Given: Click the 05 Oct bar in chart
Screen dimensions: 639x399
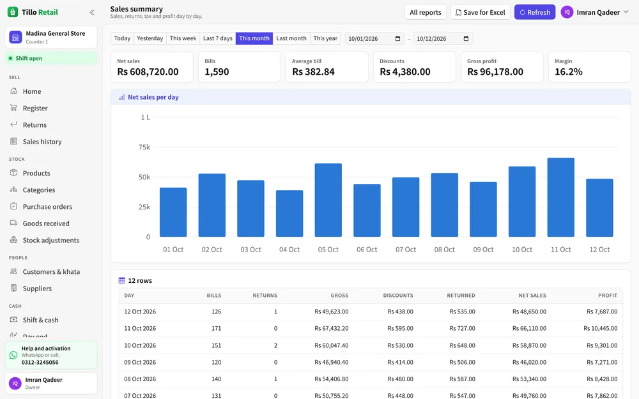Looking at the screenshot, I should click(x=328, y=200).
